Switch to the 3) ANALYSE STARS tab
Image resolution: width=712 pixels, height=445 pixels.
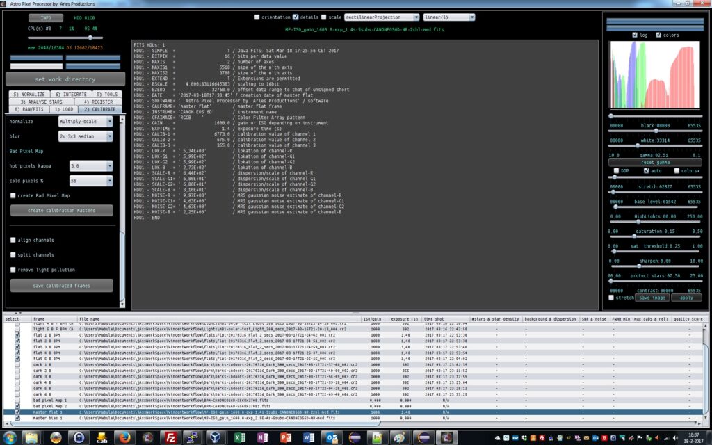pos(41,102)
